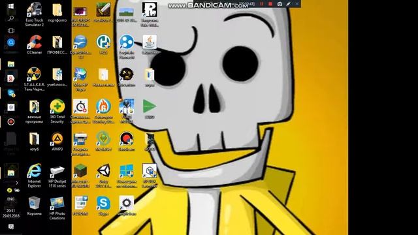418x235 pixels.
Task: Stop the Bandicam recording
Action: pos(270,4)
